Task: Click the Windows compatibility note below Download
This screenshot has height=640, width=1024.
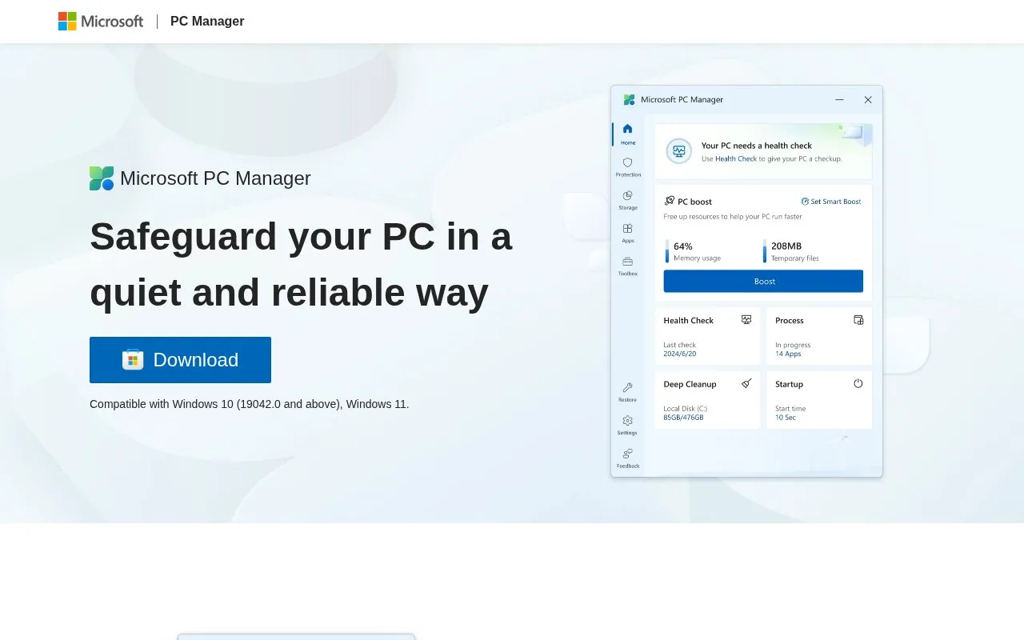Action: point(250,404)
